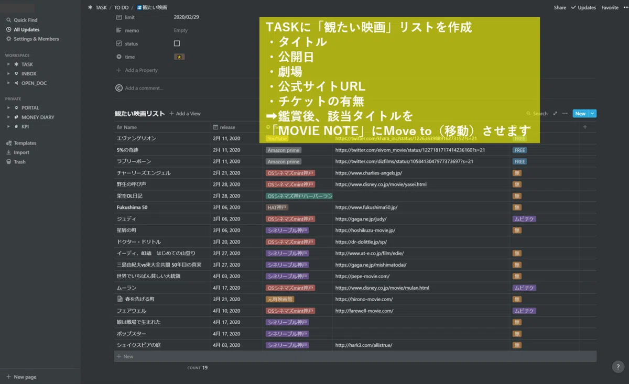Expand the PORTAL page tree

coord(8,108)
